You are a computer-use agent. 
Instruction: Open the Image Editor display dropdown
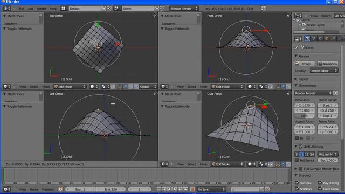tap(324, 71)
